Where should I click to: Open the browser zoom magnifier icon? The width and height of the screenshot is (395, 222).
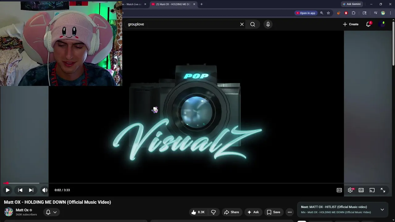pos(322,13)
